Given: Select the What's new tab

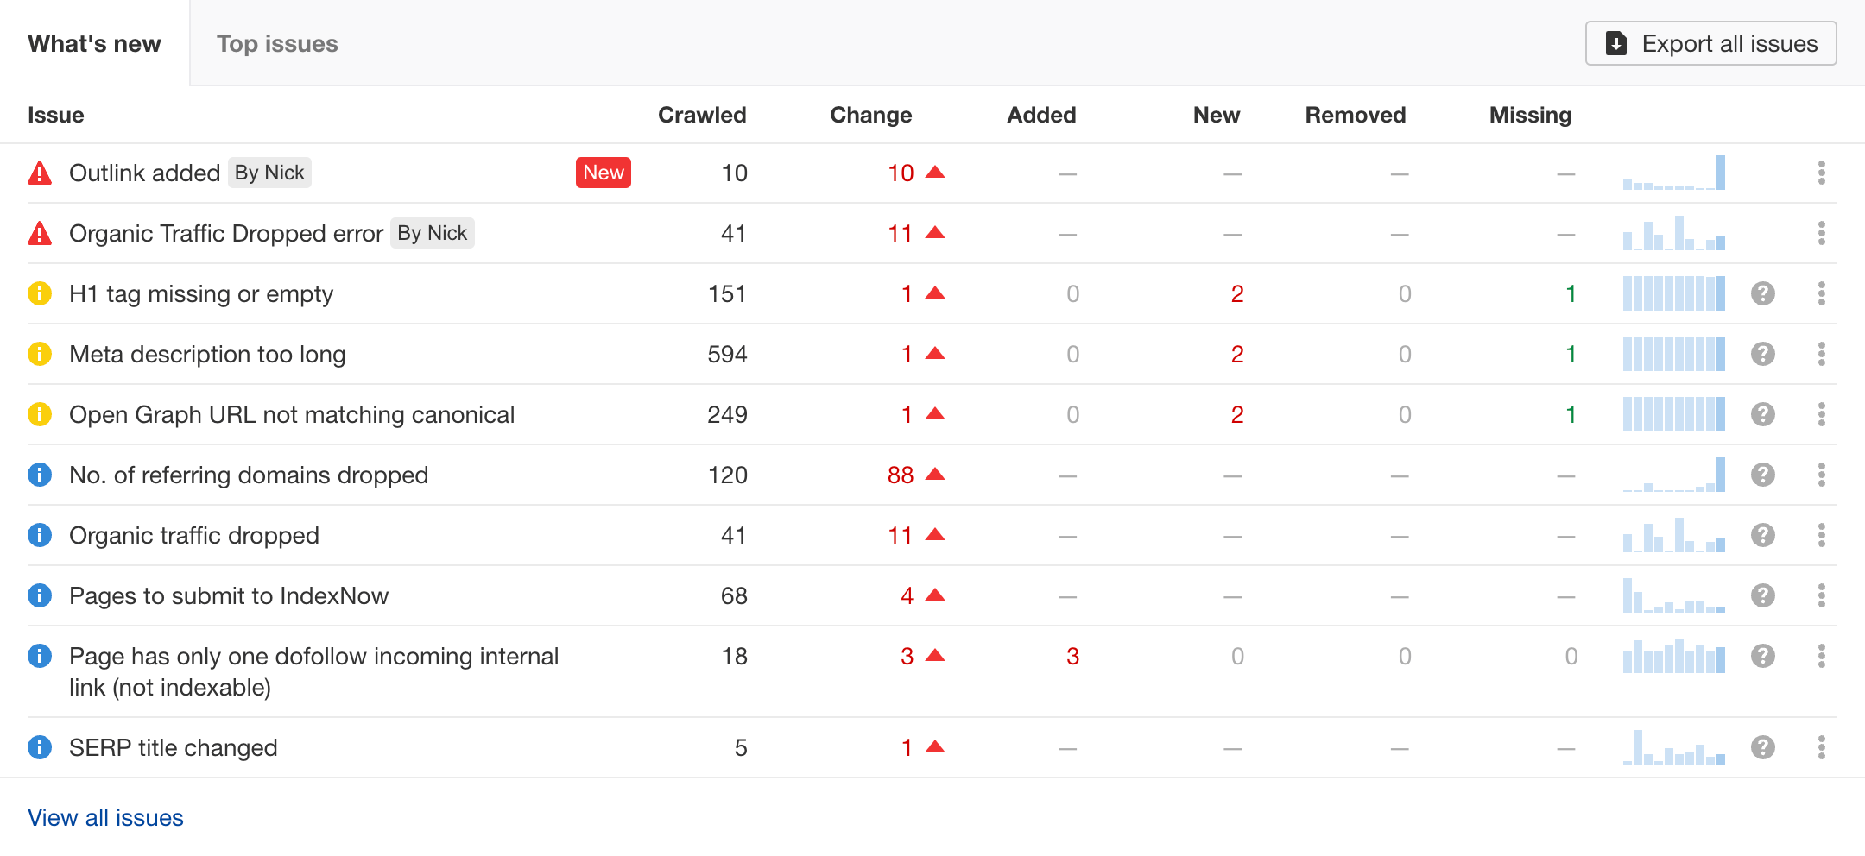Looking at the screenshot, I should (x=94, y=43).
